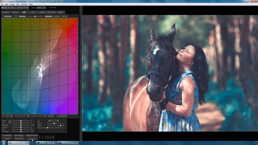Select the A/B tab
The image size is (258, 145).
click(x=24, y=12)
